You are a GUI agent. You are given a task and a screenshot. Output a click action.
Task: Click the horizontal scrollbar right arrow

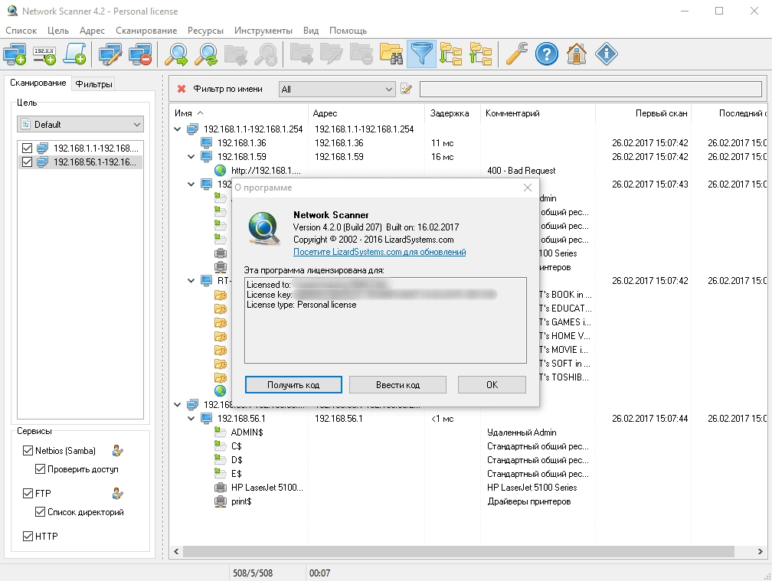coord(760,551)
